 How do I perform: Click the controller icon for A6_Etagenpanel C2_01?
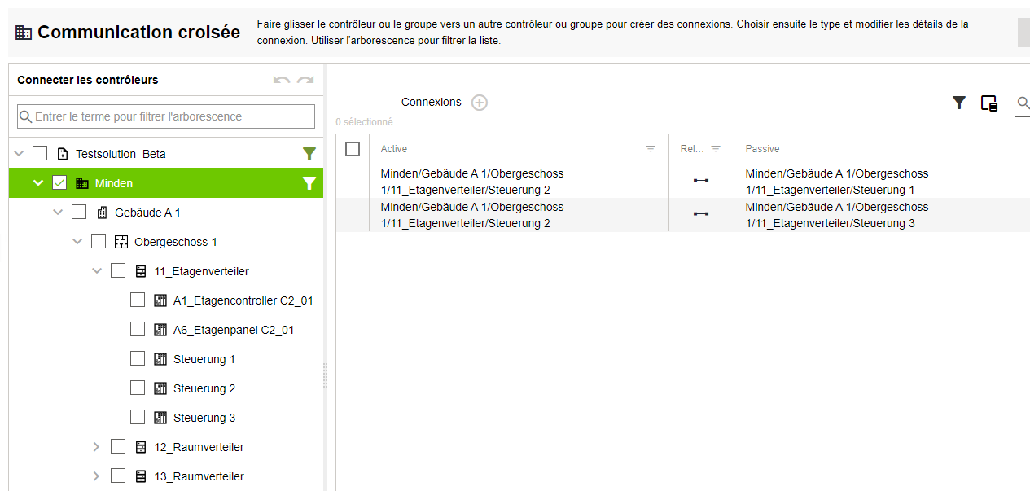pyautogui.click(x=160, y=330)
